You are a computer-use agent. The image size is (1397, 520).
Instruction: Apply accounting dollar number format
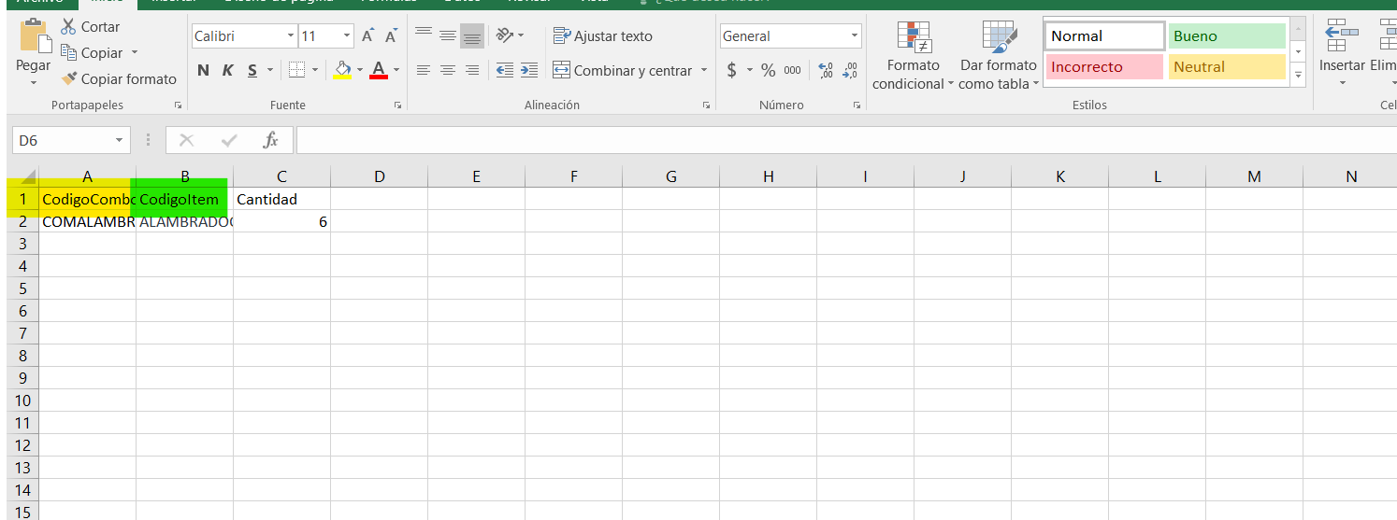[x=731, y=70]
